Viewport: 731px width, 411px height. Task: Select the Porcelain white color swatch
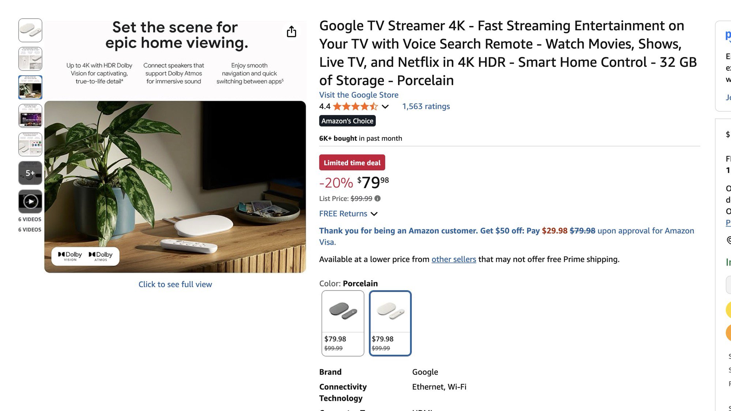[390, 323]
